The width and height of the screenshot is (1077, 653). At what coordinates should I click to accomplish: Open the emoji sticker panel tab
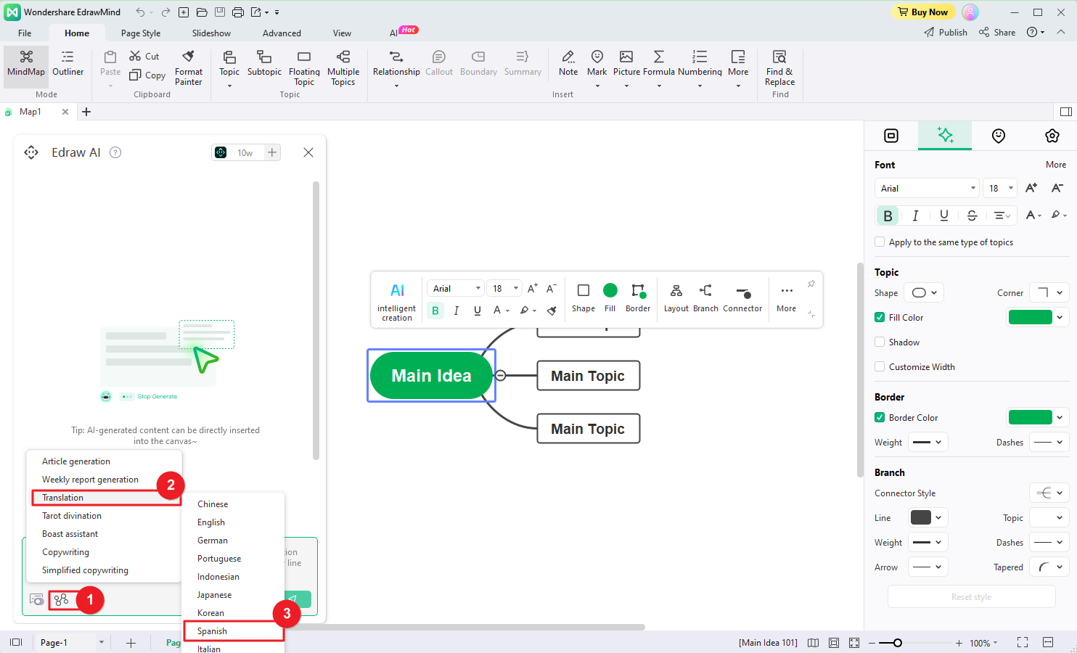(999, 136)
